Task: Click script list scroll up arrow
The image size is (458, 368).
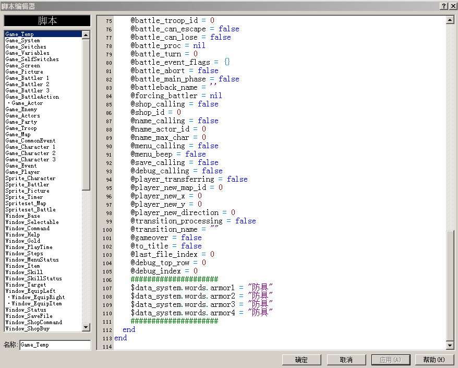Action: 86,35
